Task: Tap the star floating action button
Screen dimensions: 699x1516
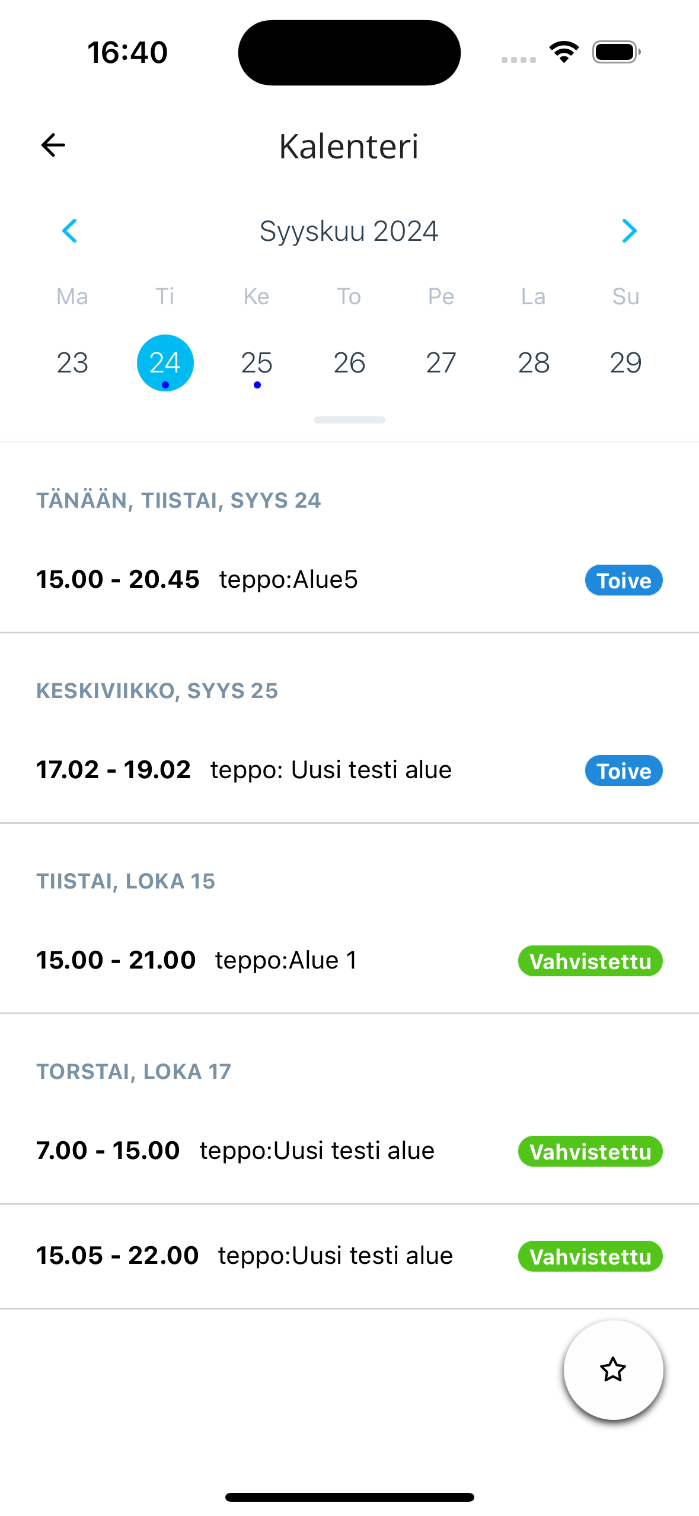Action: (613, 1370)
